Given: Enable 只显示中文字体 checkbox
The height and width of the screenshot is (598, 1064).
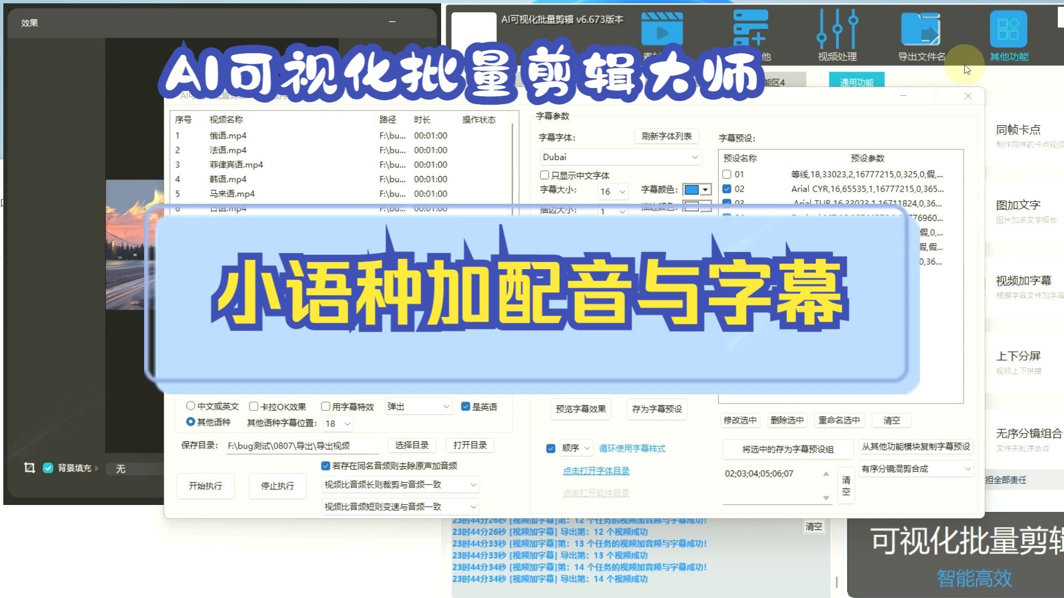Looking at the screenshot, I should click(544, 175).
